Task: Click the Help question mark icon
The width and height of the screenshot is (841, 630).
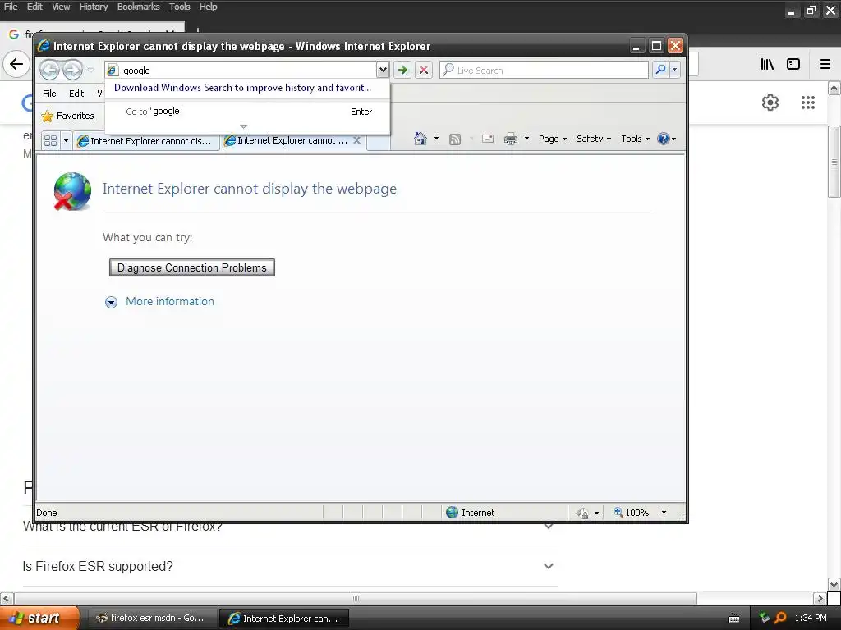Action: [664, 139]
